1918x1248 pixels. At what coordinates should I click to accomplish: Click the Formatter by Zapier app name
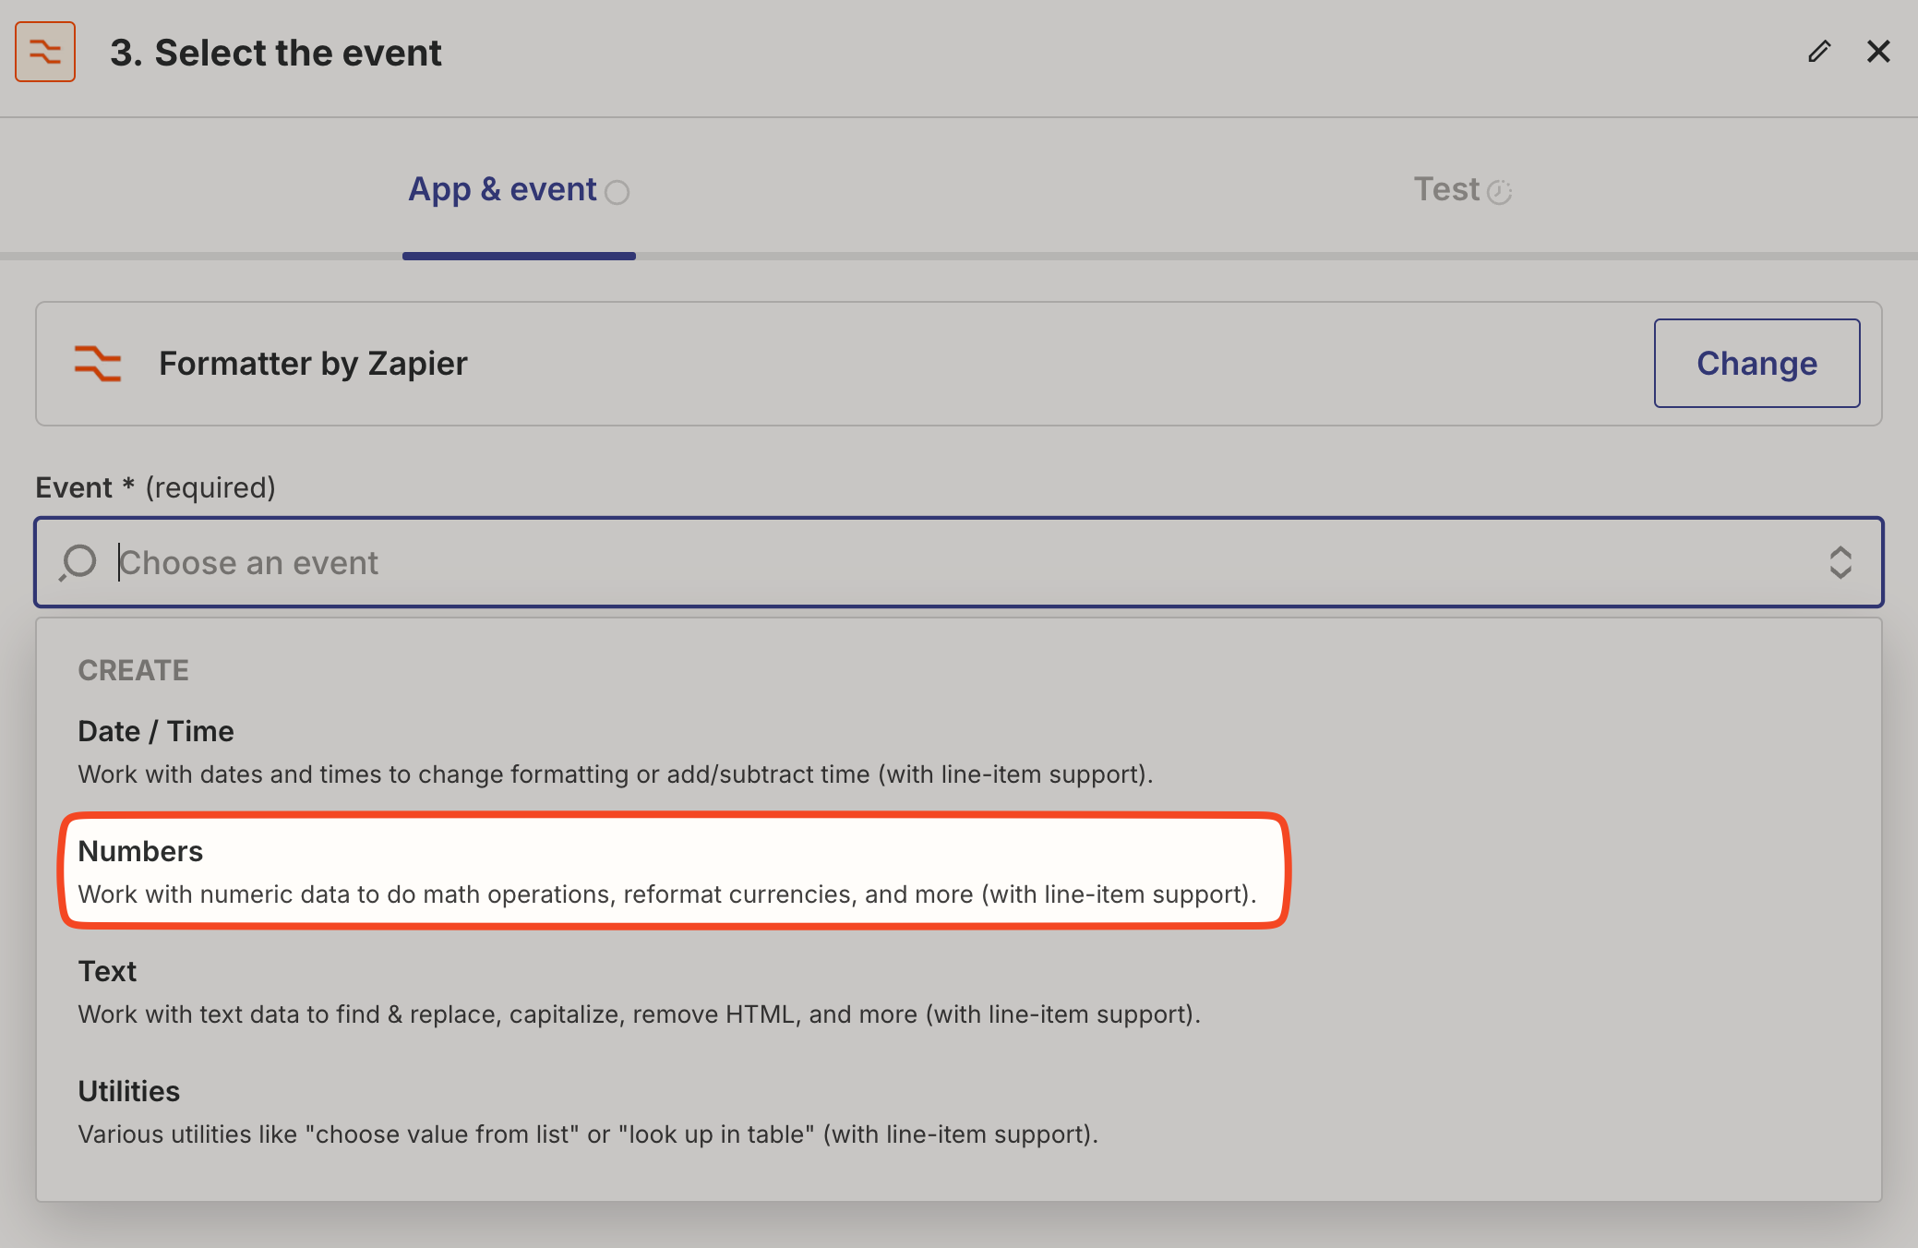point(313,364)
